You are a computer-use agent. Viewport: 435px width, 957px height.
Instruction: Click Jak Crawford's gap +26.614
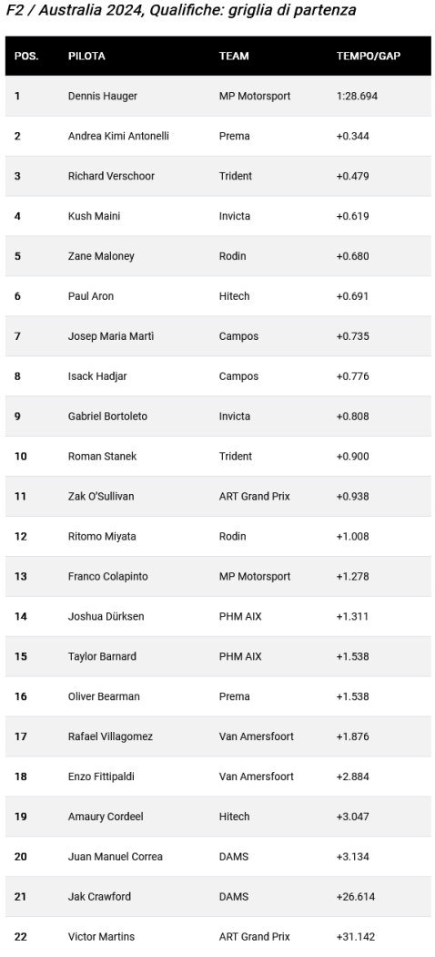[356, 897]
